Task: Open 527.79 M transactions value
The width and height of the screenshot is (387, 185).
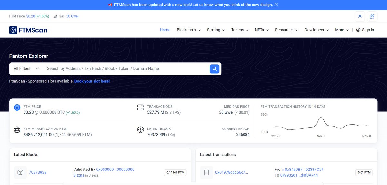Action: (x=156, y=112)
